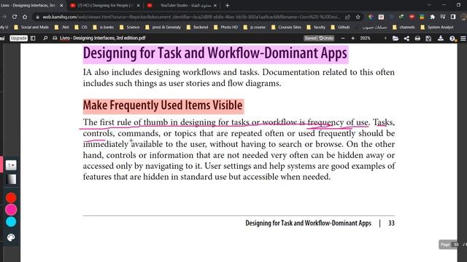Image resolution: width=467 pixels, height=262 pixels.
Task: Click the page number 33 in footer
Action: (391, 223)
